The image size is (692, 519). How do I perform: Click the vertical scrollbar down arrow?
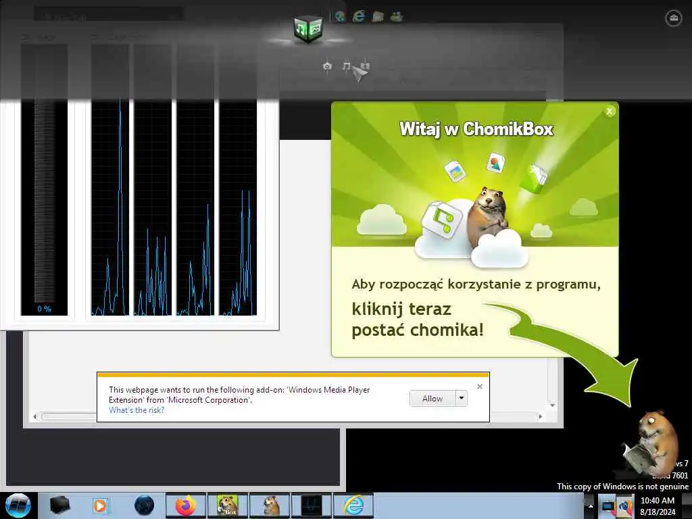553,405
